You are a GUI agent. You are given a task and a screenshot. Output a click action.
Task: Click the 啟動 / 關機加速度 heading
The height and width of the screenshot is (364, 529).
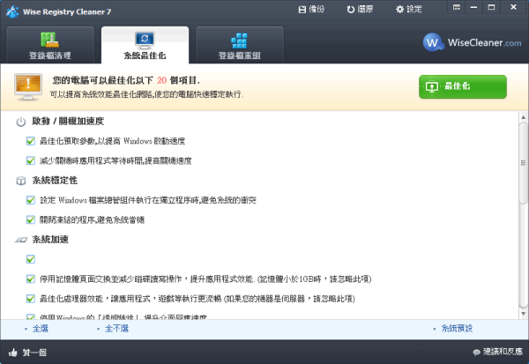(68, 122)
